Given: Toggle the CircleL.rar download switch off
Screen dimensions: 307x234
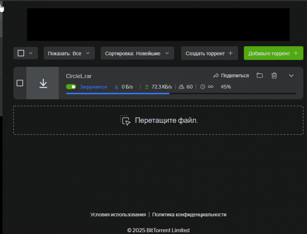Looking at the screenshot, I should tap(71, 87).
